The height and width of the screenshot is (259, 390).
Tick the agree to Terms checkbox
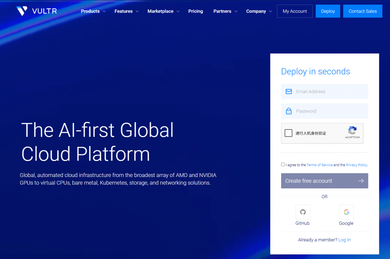[x=283, y=164]
